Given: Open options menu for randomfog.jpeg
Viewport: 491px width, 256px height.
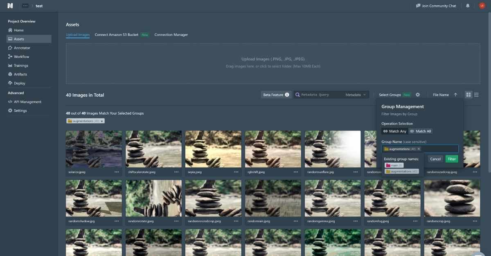Looking at the screenshot, I should point(415,221).
